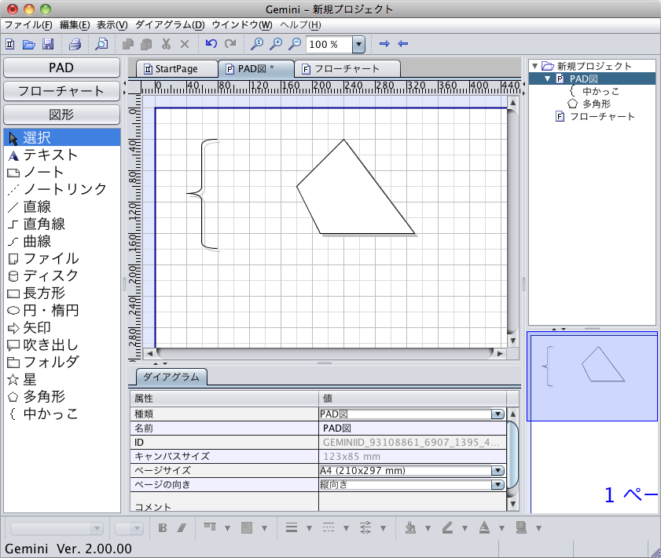Collapse the PAD図 tree node
This screenshot has height=558, width=661.
[x=547, y=78]
